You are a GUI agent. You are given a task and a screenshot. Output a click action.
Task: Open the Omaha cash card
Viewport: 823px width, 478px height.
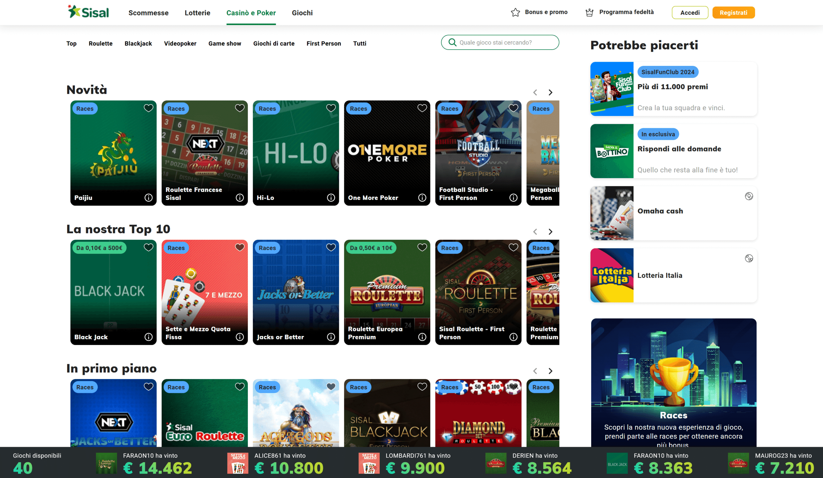674,213
